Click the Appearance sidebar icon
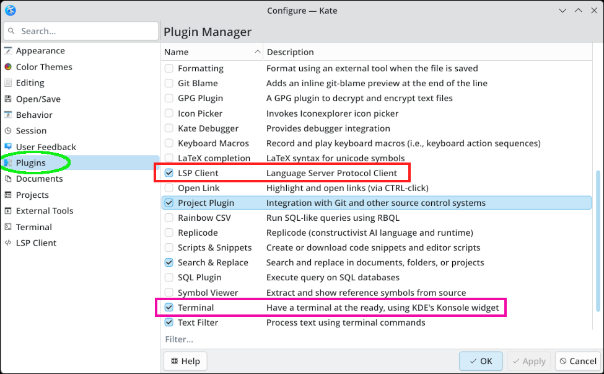Screen dimensions: 604x374 [x=7, y=50]
